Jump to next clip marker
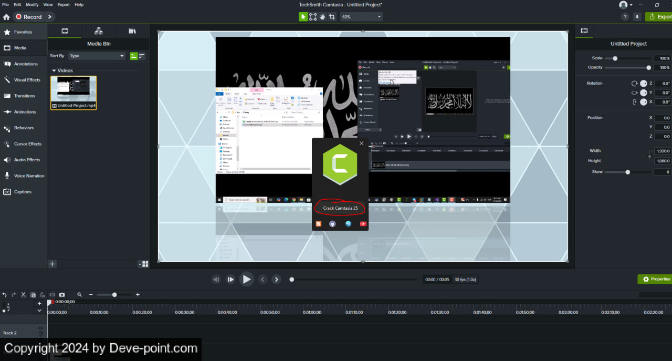The width and height of the screenshot is (672, 361). 277,280
